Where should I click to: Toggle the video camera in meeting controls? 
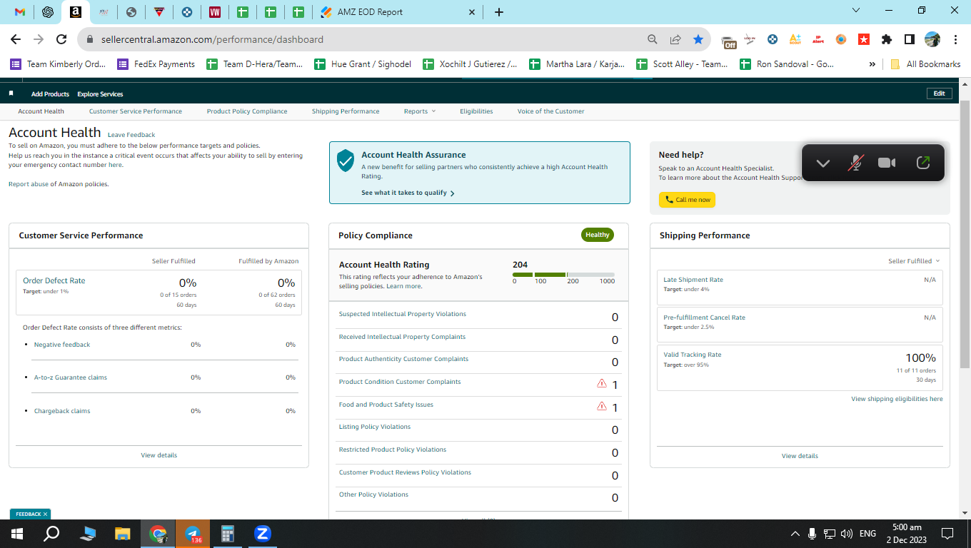[x=887, y=163]
